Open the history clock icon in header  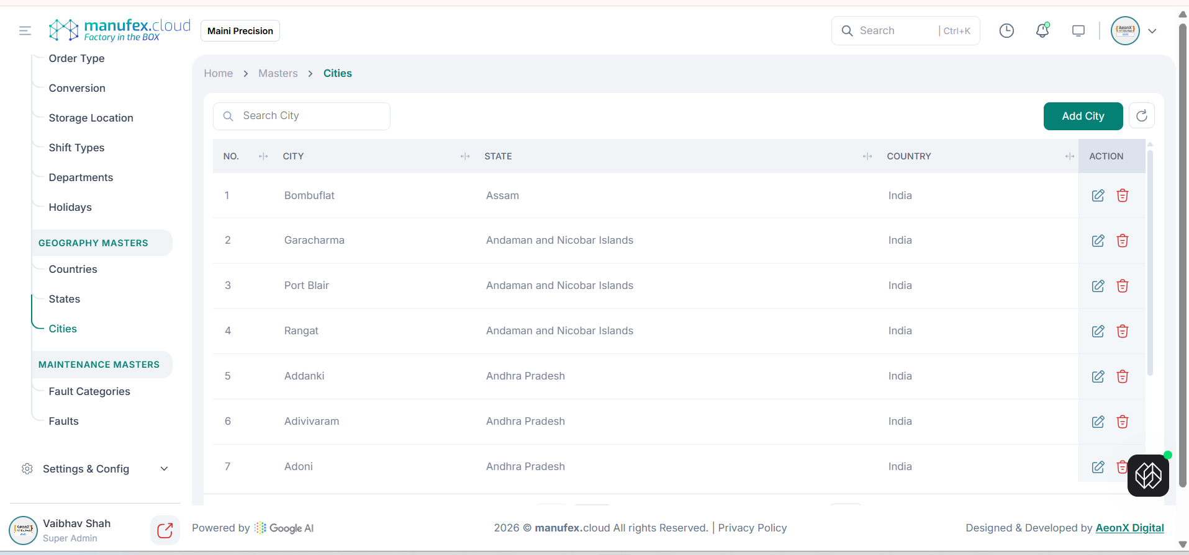tap(1006, 31)
